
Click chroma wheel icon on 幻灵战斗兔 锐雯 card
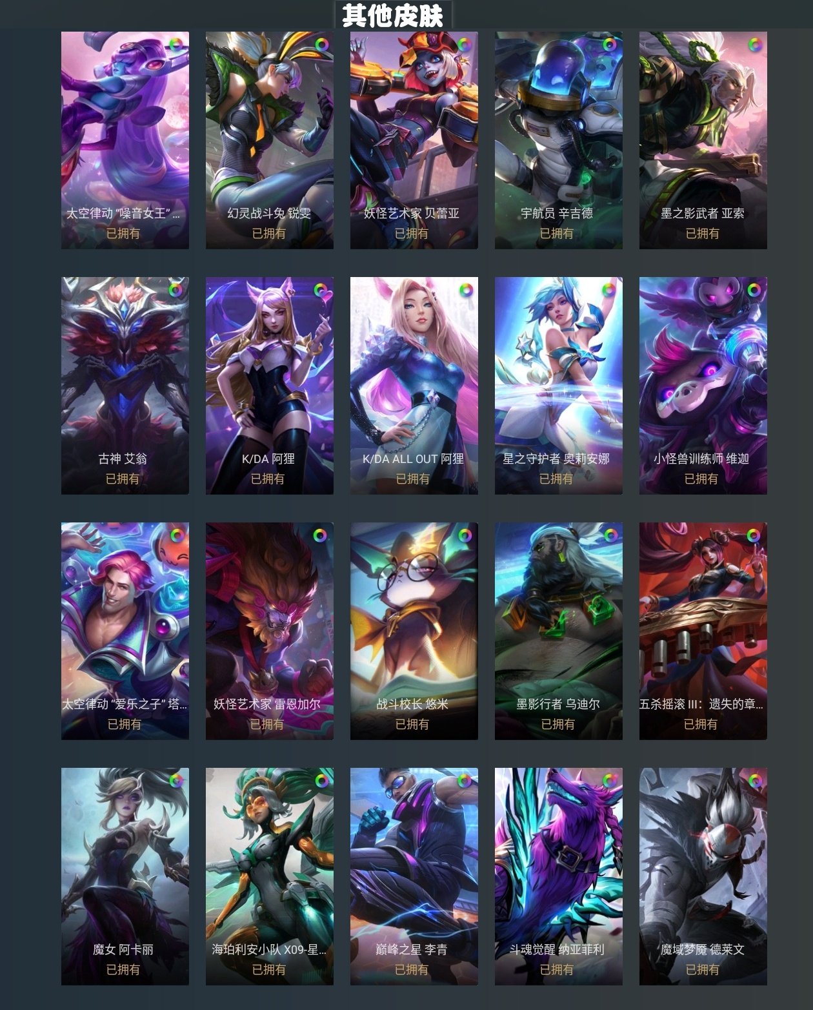pos(321,45)
